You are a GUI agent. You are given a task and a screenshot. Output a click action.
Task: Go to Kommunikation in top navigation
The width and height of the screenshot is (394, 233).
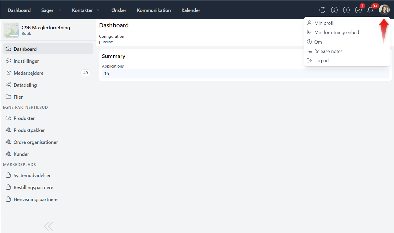(154, 10)
